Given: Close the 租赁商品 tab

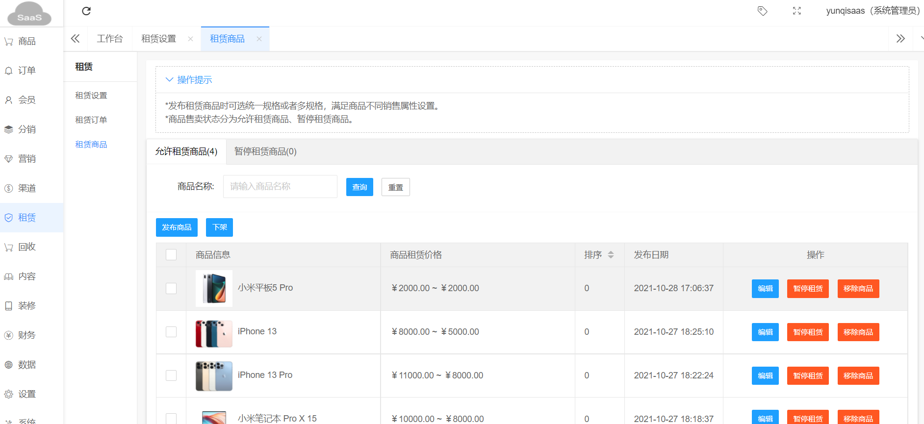Looking at the screenshot, I should [259, 39].
